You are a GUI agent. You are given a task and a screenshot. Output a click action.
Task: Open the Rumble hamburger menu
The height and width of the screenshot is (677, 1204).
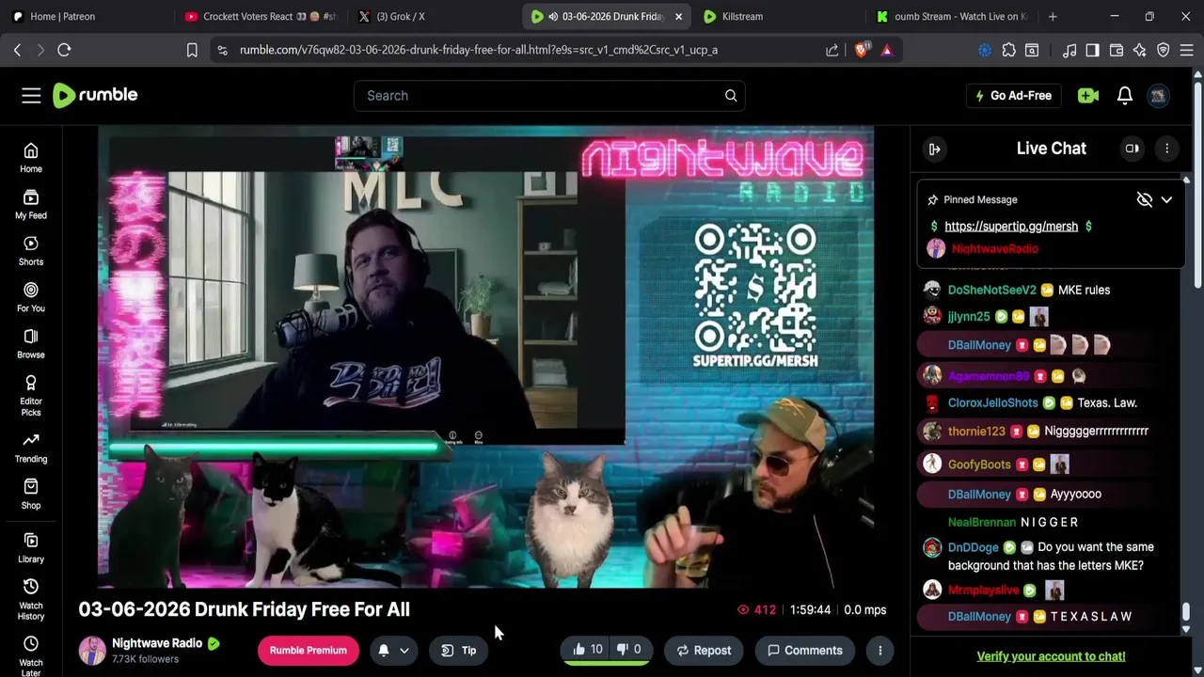[x=31, y=95]
